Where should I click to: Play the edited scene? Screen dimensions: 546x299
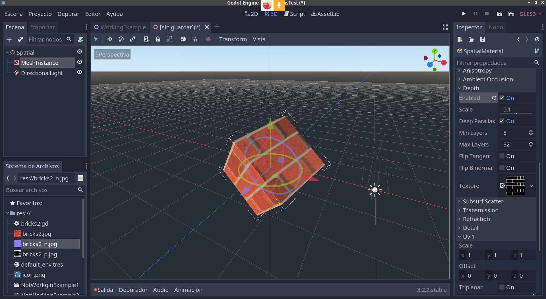499,14
